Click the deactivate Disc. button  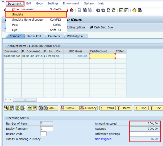tap(156, 108)
